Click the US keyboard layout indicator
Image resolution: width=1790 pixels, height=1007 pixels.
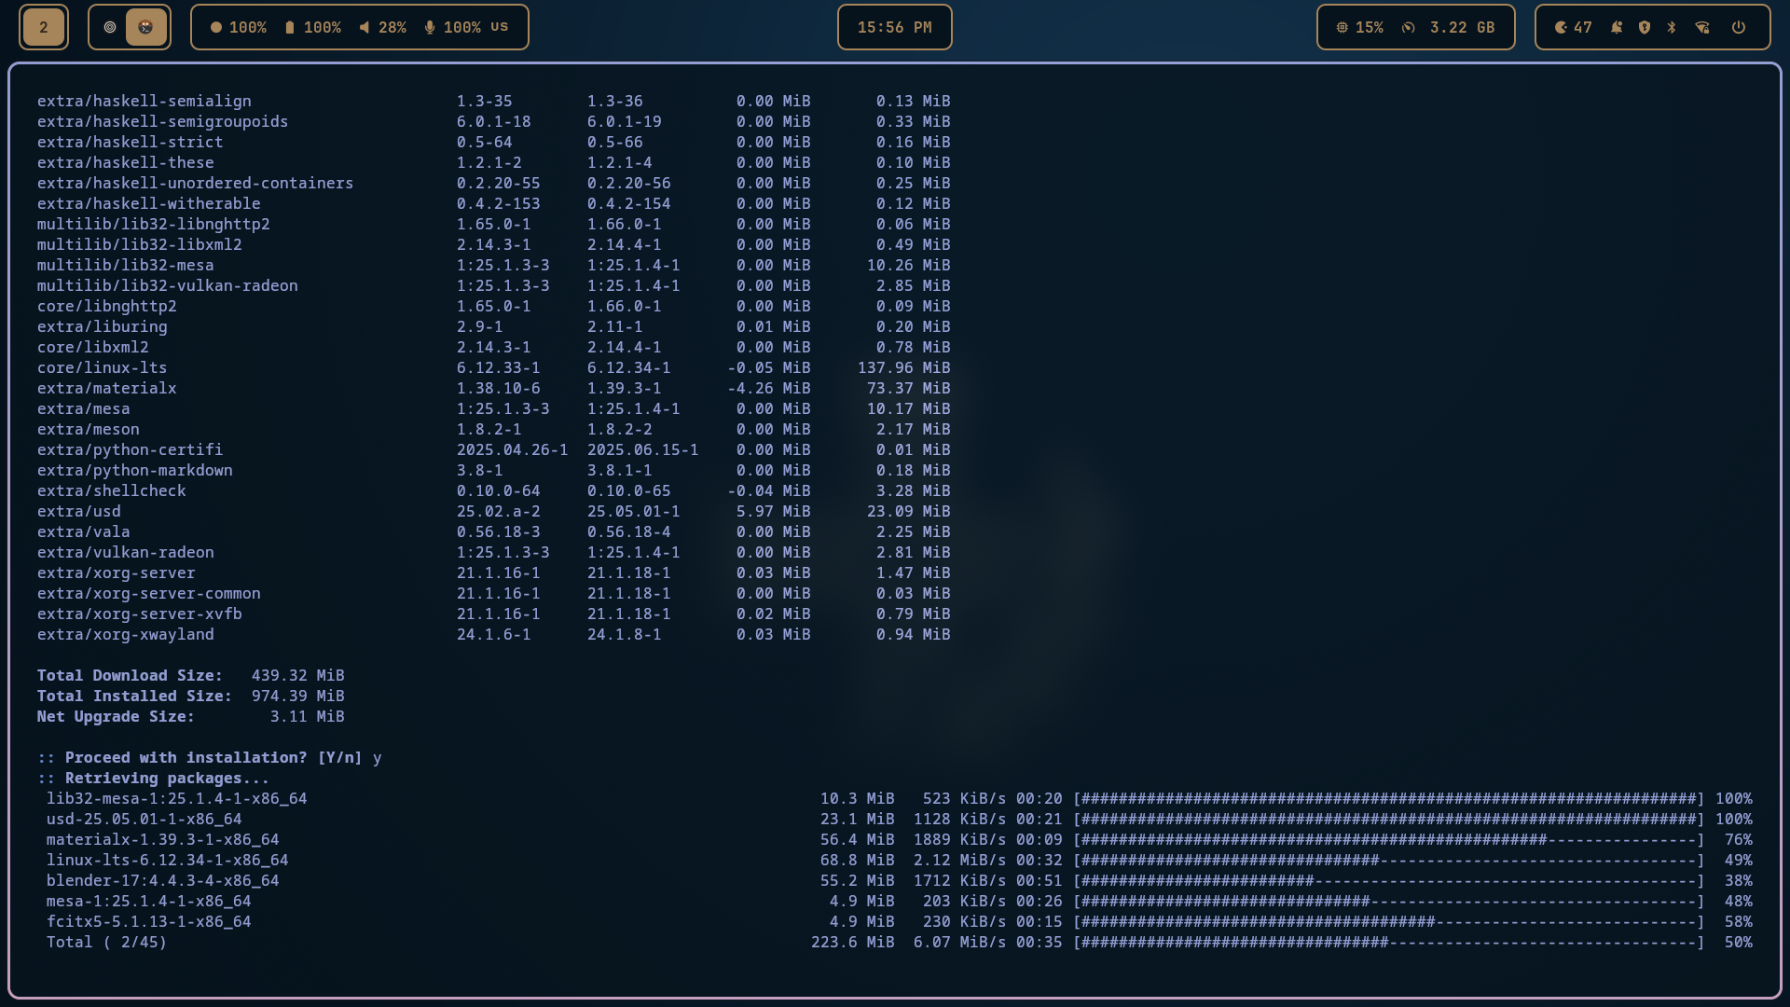[x=500, y=27]
